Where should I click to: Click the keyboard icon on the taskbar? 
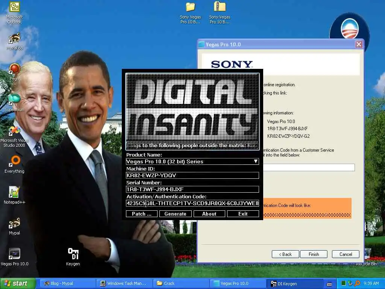coord(329,284)
